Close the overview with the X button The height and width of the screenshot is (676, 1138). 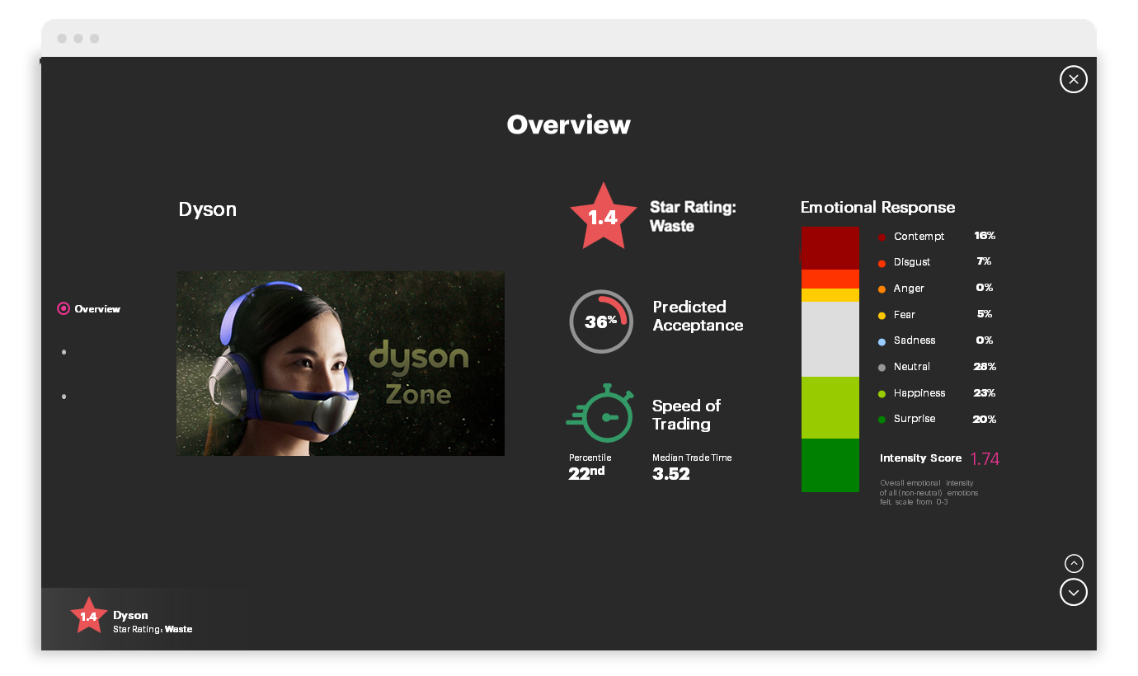[x=1073, y=79]
